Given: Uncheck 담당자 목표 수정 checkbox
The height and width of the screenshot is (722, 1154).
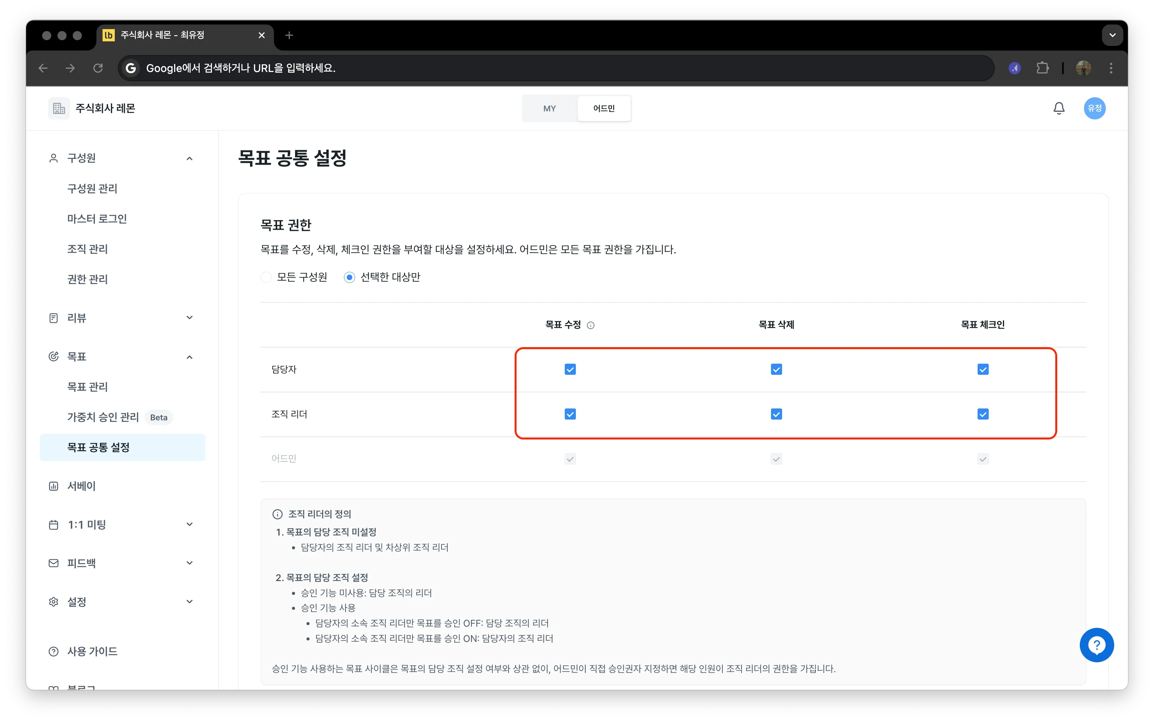Looking at the screenshot, I should pyautogui.click(x=570, y=369).
